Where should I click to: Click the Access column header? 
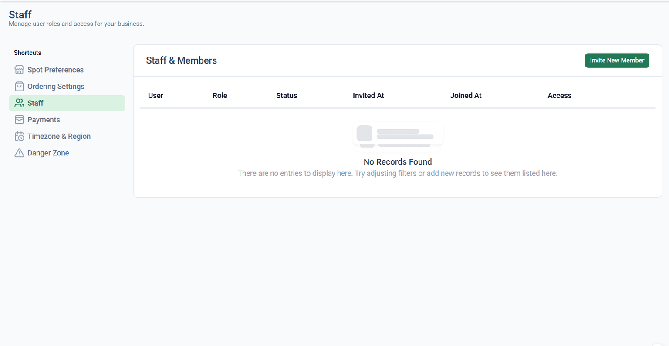click(x=559, y=96)
